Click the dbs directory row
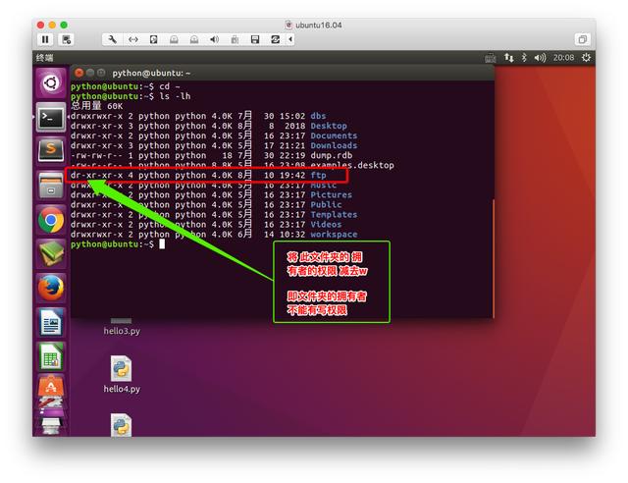The height and width of the screenshot is (483, 628). click(198, 116)
